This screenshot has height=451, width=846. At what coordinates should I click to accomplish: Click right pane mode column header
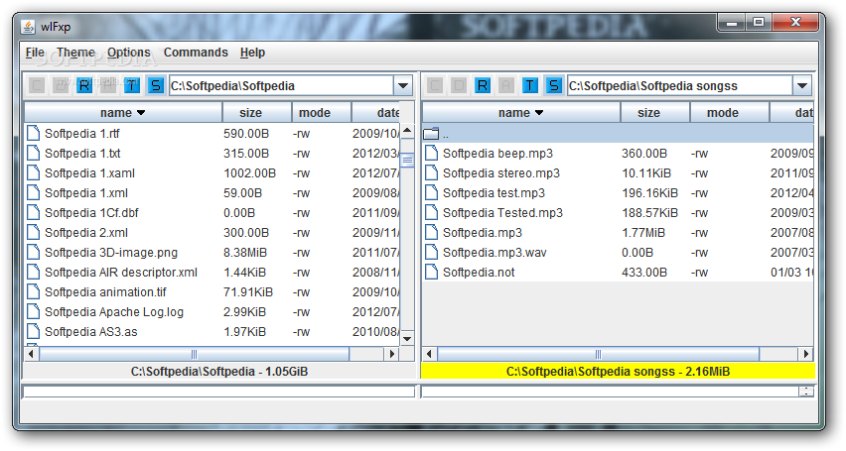point(730,113)
